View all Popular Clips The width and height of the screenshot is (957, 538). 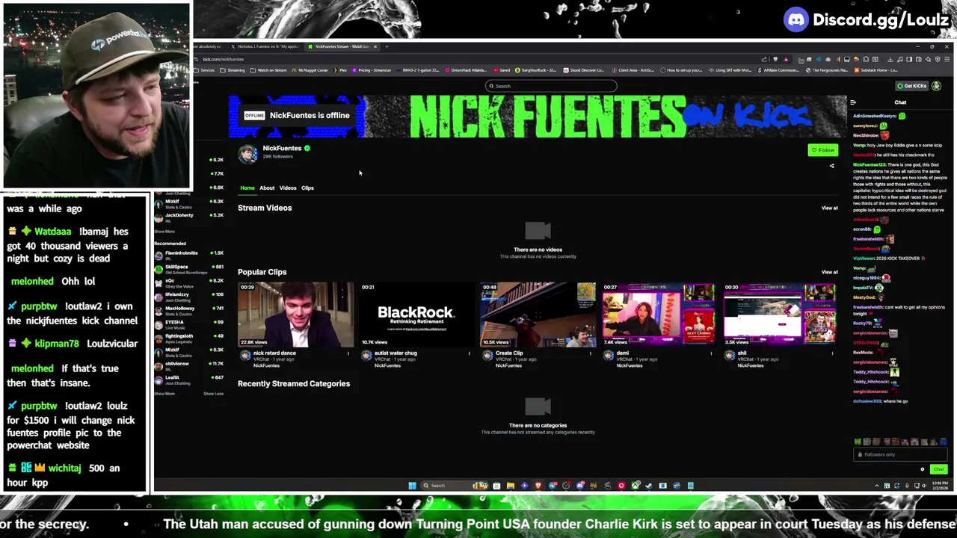coord(830,272)
